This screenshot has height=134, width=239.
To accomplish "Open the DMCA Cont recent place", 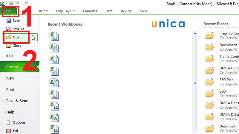I will tap(222, 70).
